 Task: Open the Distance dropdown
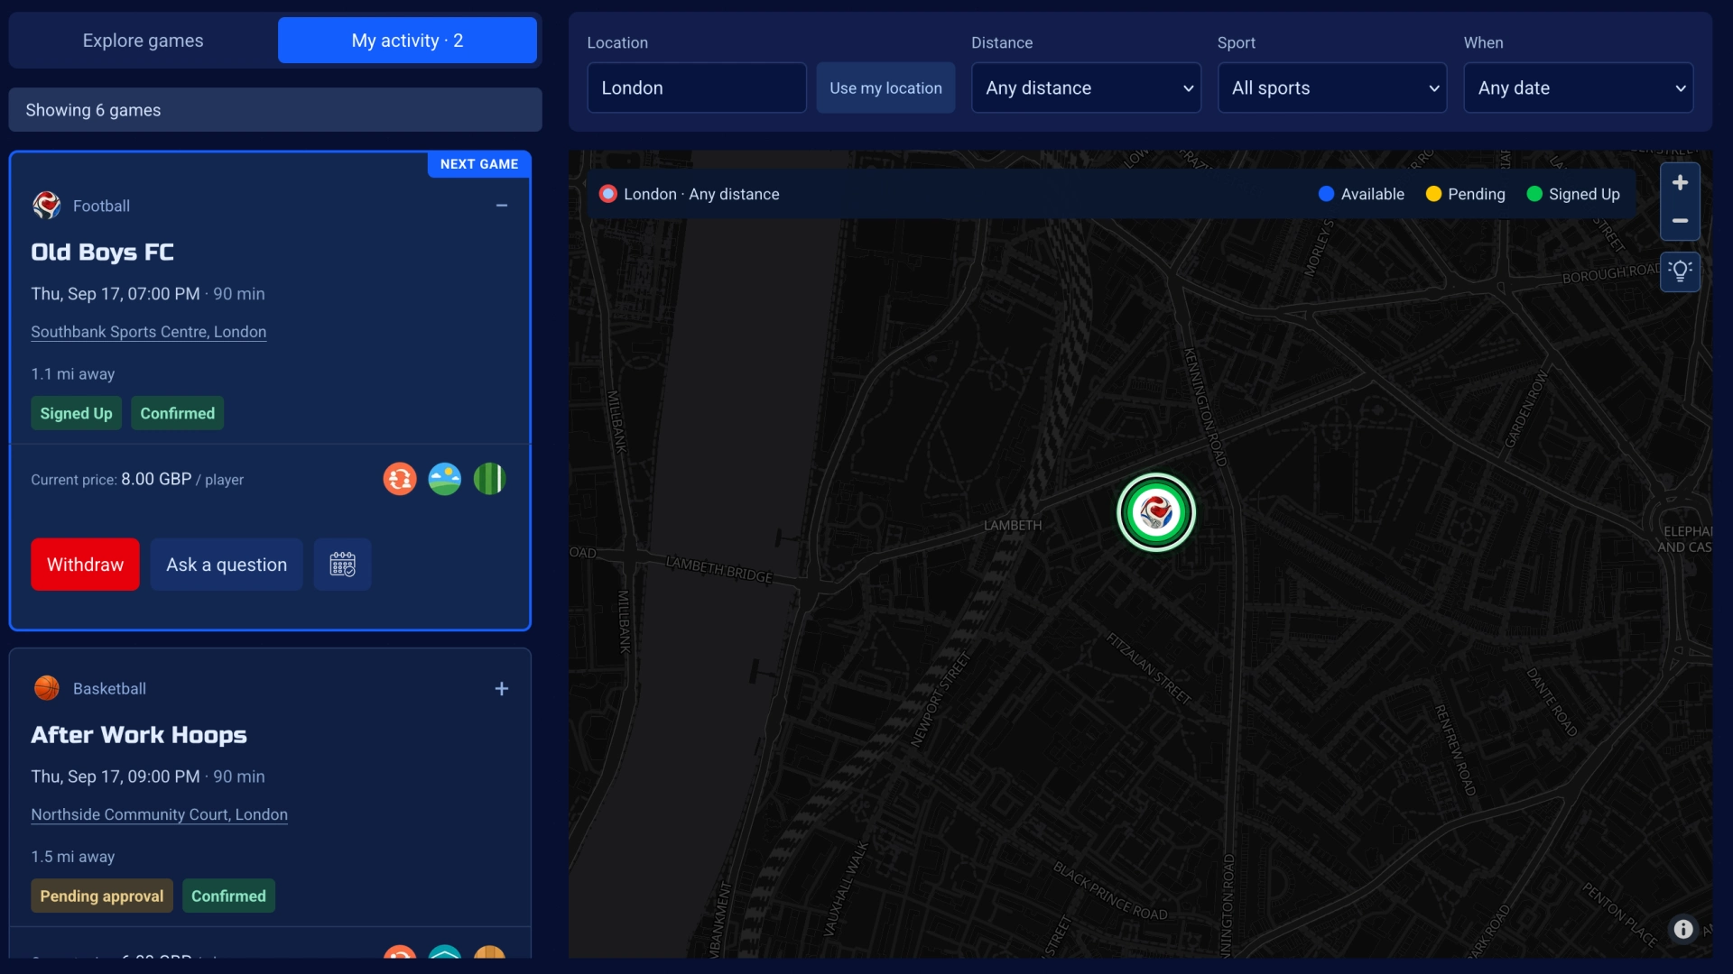[x=1086, y=87]
